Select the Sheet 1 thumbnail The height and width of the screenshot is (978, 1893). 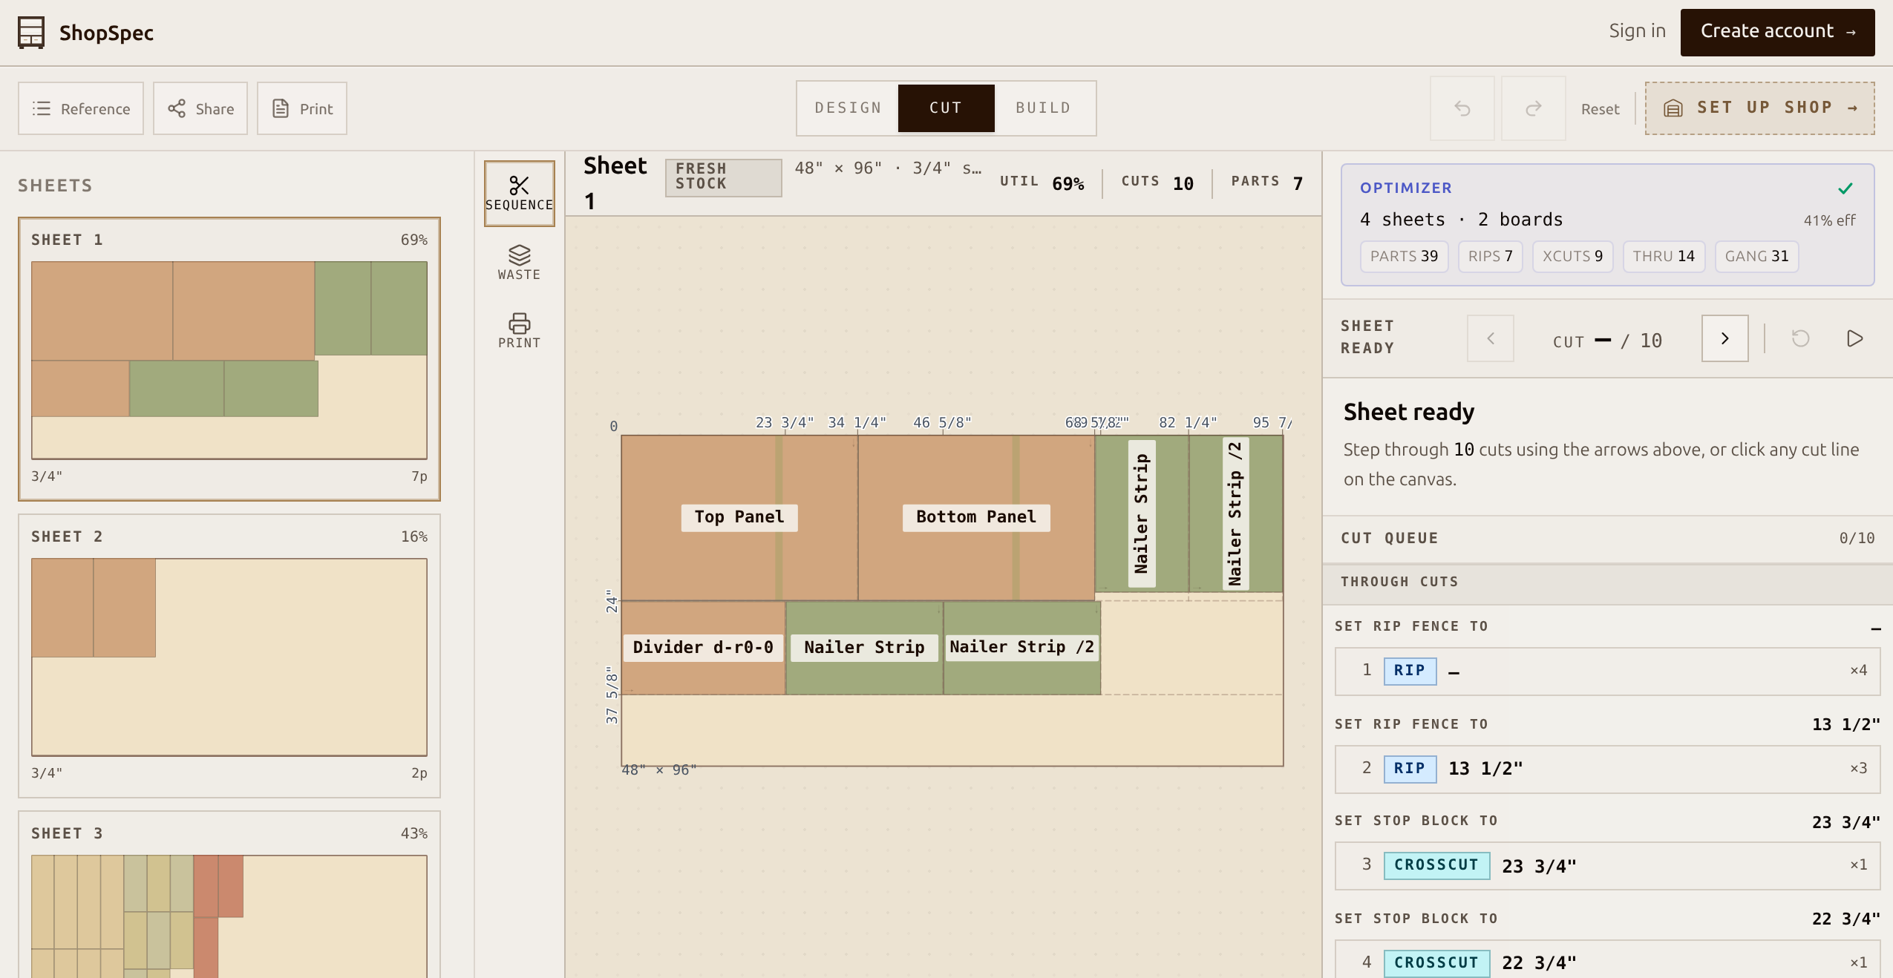pos(229,359)
